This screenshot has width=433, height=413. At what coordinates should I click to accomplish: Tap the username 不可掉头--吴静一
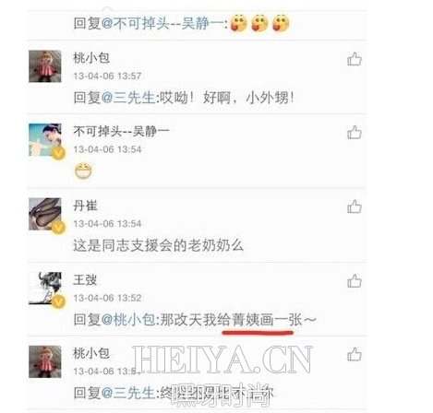(x=121, y=131)
